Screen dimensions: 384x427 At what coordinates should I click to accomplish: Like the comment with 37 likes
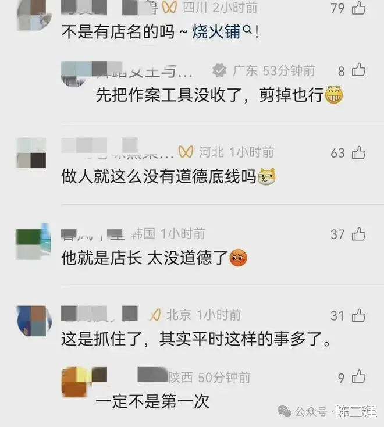[358, 234]
